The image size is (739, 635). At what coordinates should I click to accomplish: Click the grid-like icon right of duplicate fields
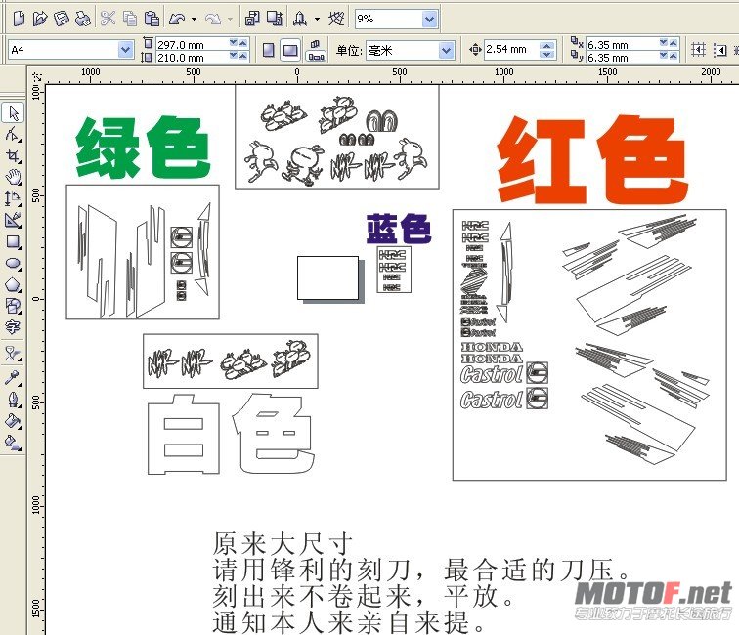(698, 50)
